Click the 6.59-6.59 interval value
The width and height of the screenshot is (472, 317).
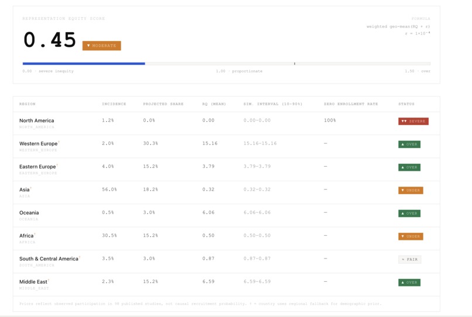point(257,281)
